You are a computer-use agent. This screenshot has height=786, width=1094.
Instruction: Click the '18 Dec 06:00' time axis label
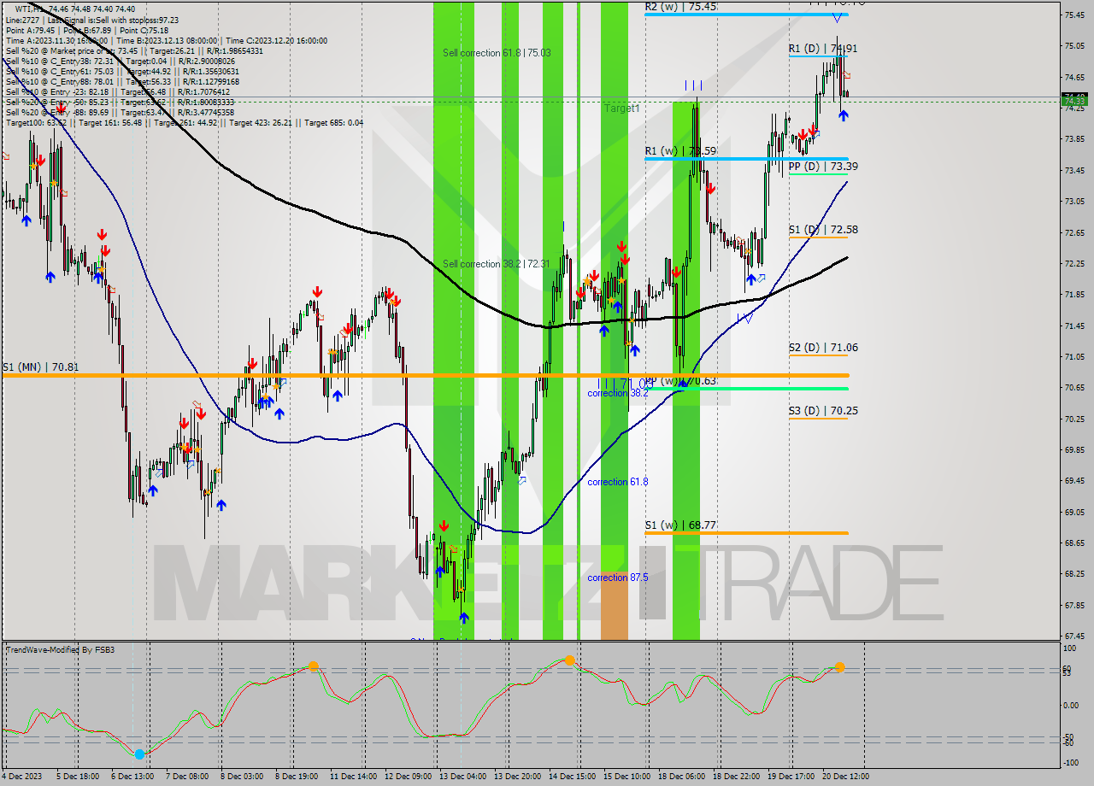682,777
